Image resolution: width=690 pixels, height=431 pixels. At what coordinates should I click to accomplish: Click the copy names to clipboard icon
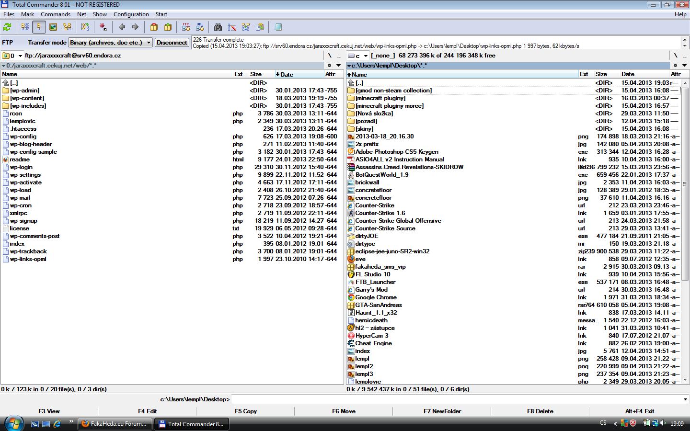click(x=260, y=27)
